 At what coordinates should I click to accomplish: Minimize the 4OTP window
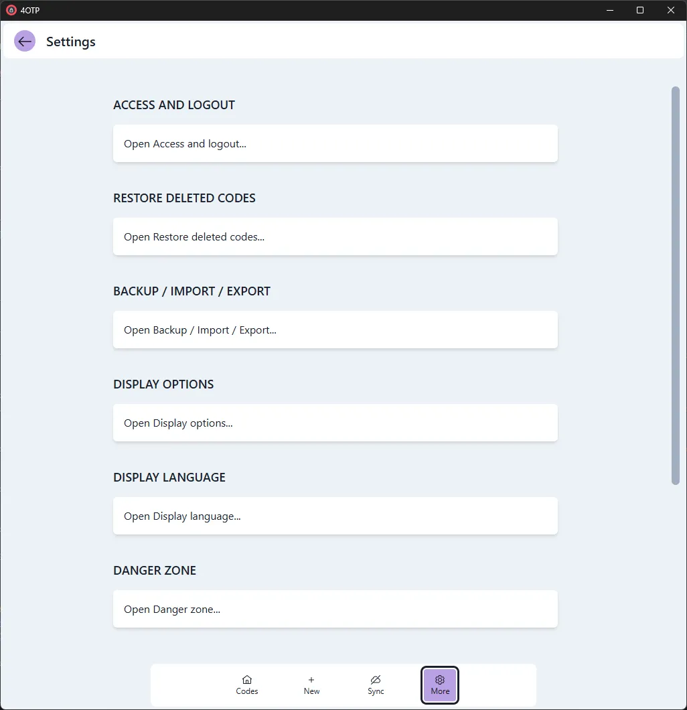point(609,10)
